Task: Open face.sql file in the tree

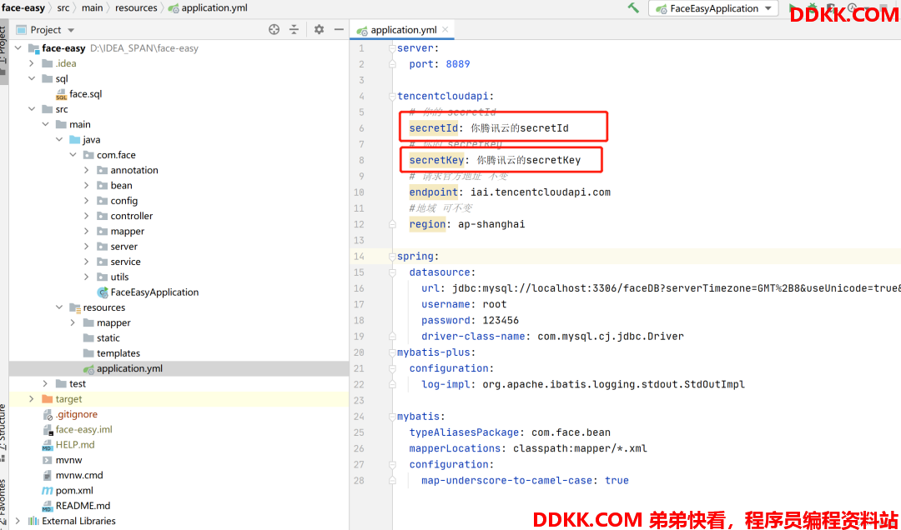Action: 85,94
